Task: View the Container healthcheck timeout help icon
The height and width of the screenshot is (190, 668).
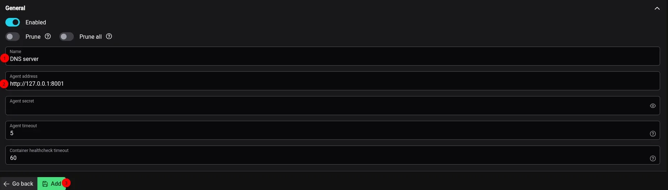Action: [653, 158]
